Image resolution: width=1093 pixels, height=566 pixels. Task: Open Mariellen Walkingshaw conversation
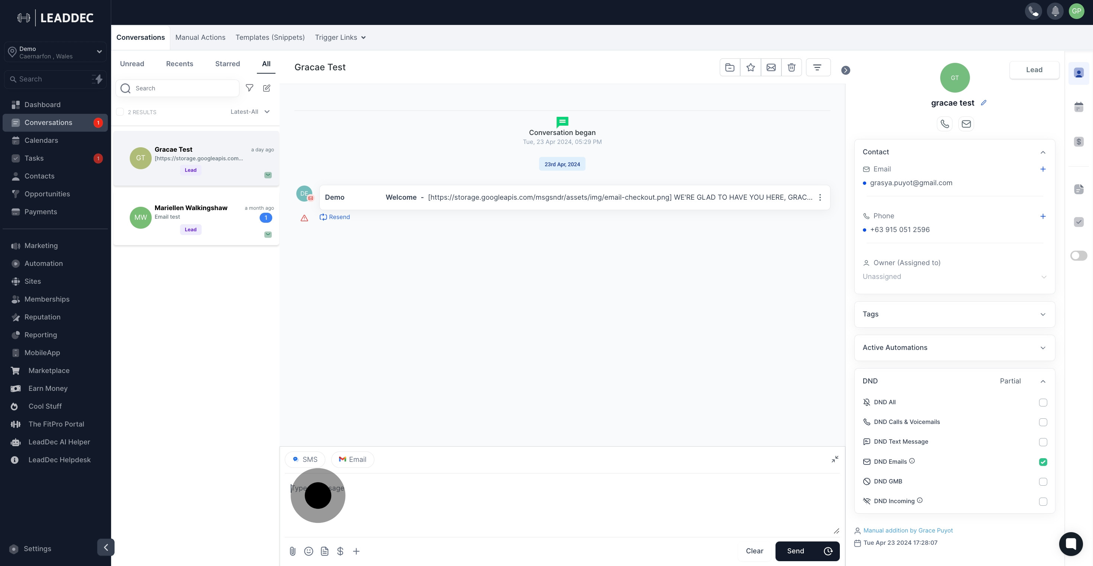(196, 218)
